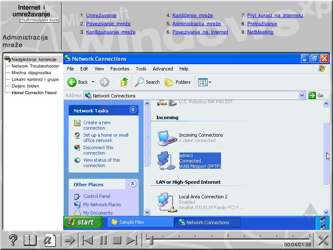
Task: Open the Address bar dropdown
Action: [x=303, y=95]
